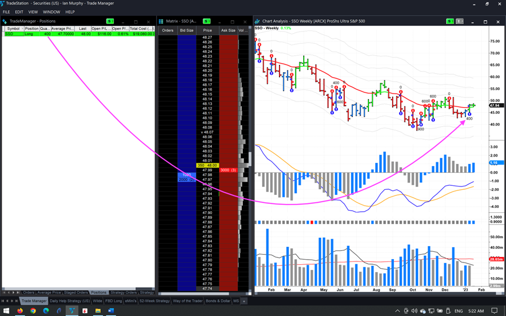The image size is (506, 316).
Task: Click the Bid Size column header in Matrix
Action: [x=187, y=30]
